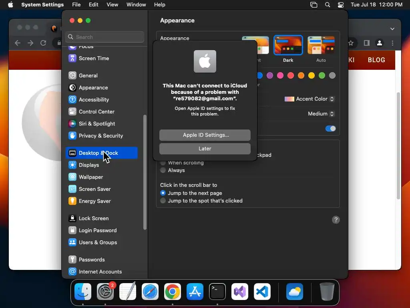Expand Chrome tab search chevron
Viewport: 410px width, 308px height.
pyautogui.click(x=392, y=29)
